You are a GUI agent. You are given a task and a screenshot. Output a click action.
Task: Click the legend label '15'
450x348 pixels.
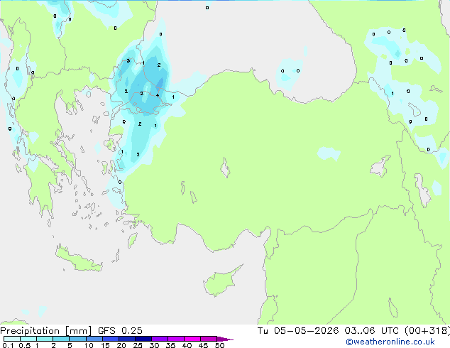(x=105, y=345)
